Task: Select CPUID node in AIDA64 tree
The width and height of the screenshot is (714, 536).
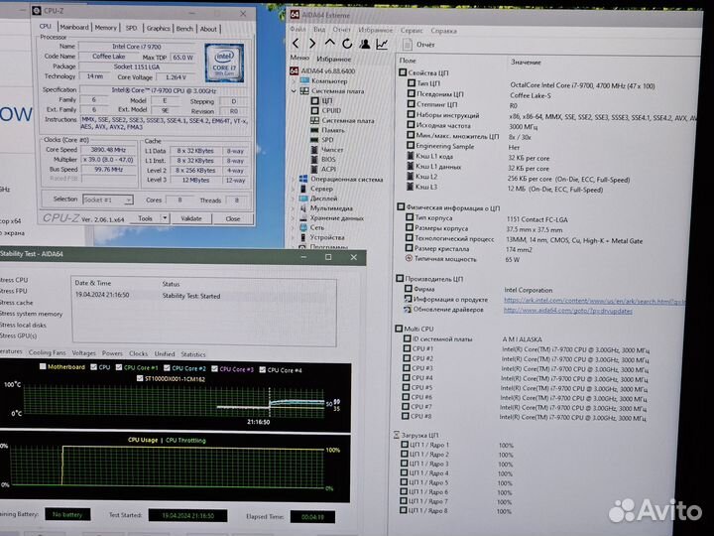Action: pos(326,110)
